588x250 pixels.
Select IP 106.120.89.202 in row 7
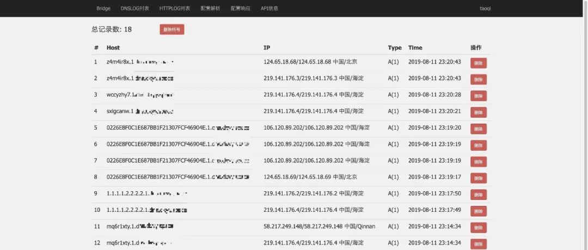(x=316, y=160)
